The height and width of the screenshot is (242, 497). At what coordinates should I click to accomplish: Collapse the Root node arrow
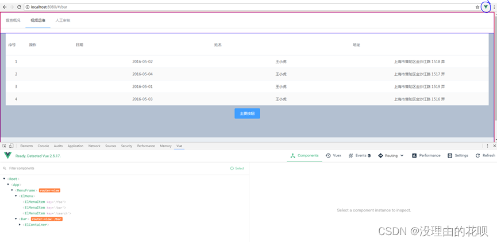coord(4,179)
